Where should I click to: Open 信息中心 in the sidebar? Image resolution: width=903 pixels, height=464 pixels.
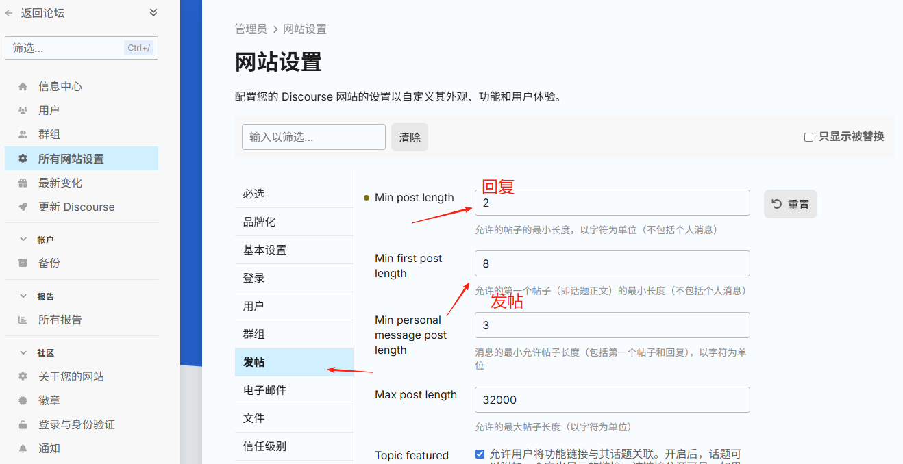click(82, 86)
